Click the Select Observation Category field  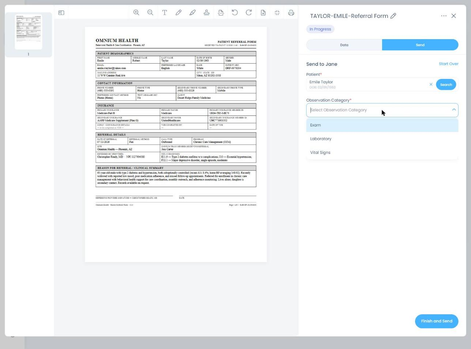(382, 110)
